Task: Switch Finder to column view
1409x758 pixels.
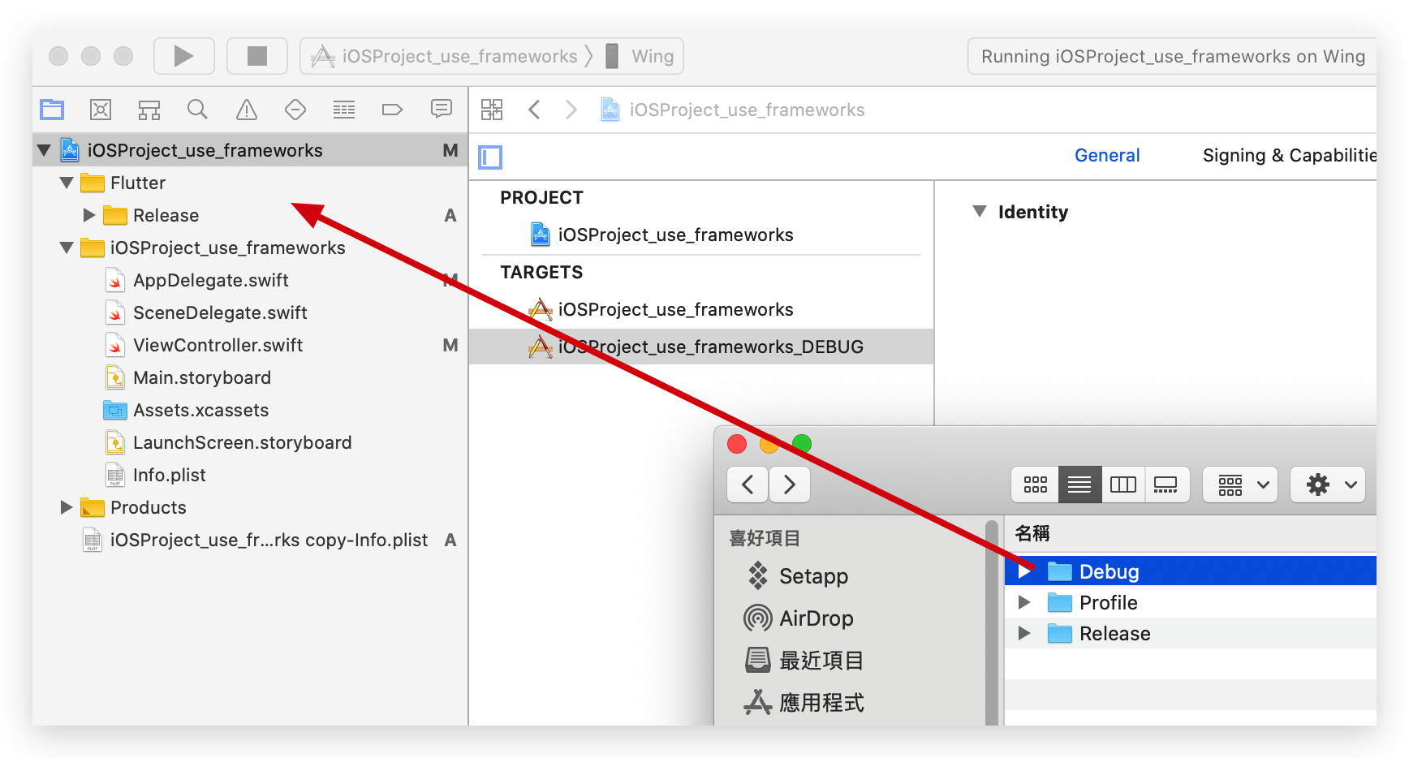Action: pyautogui.click(x=1123, y=485)
